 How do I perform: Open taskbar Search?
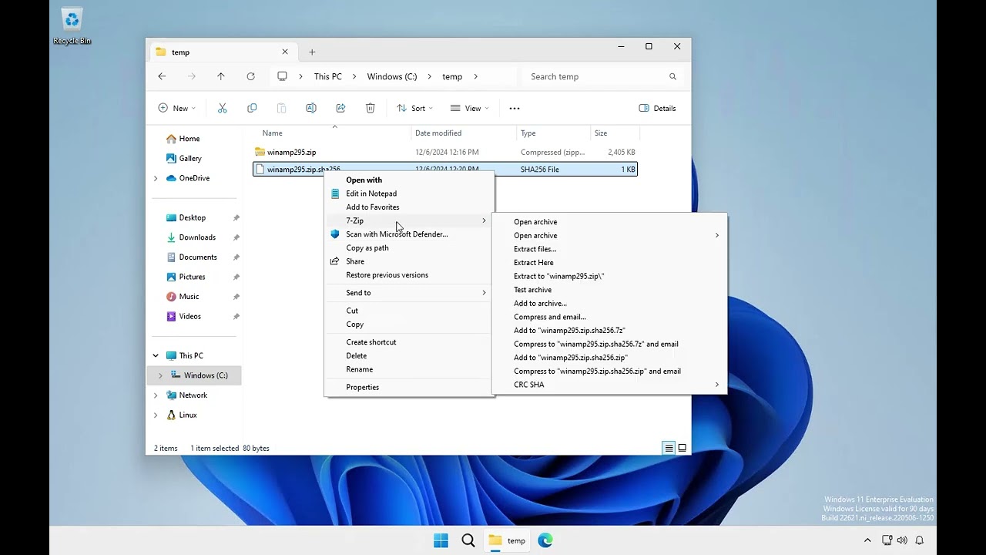[x=468, y=540]
